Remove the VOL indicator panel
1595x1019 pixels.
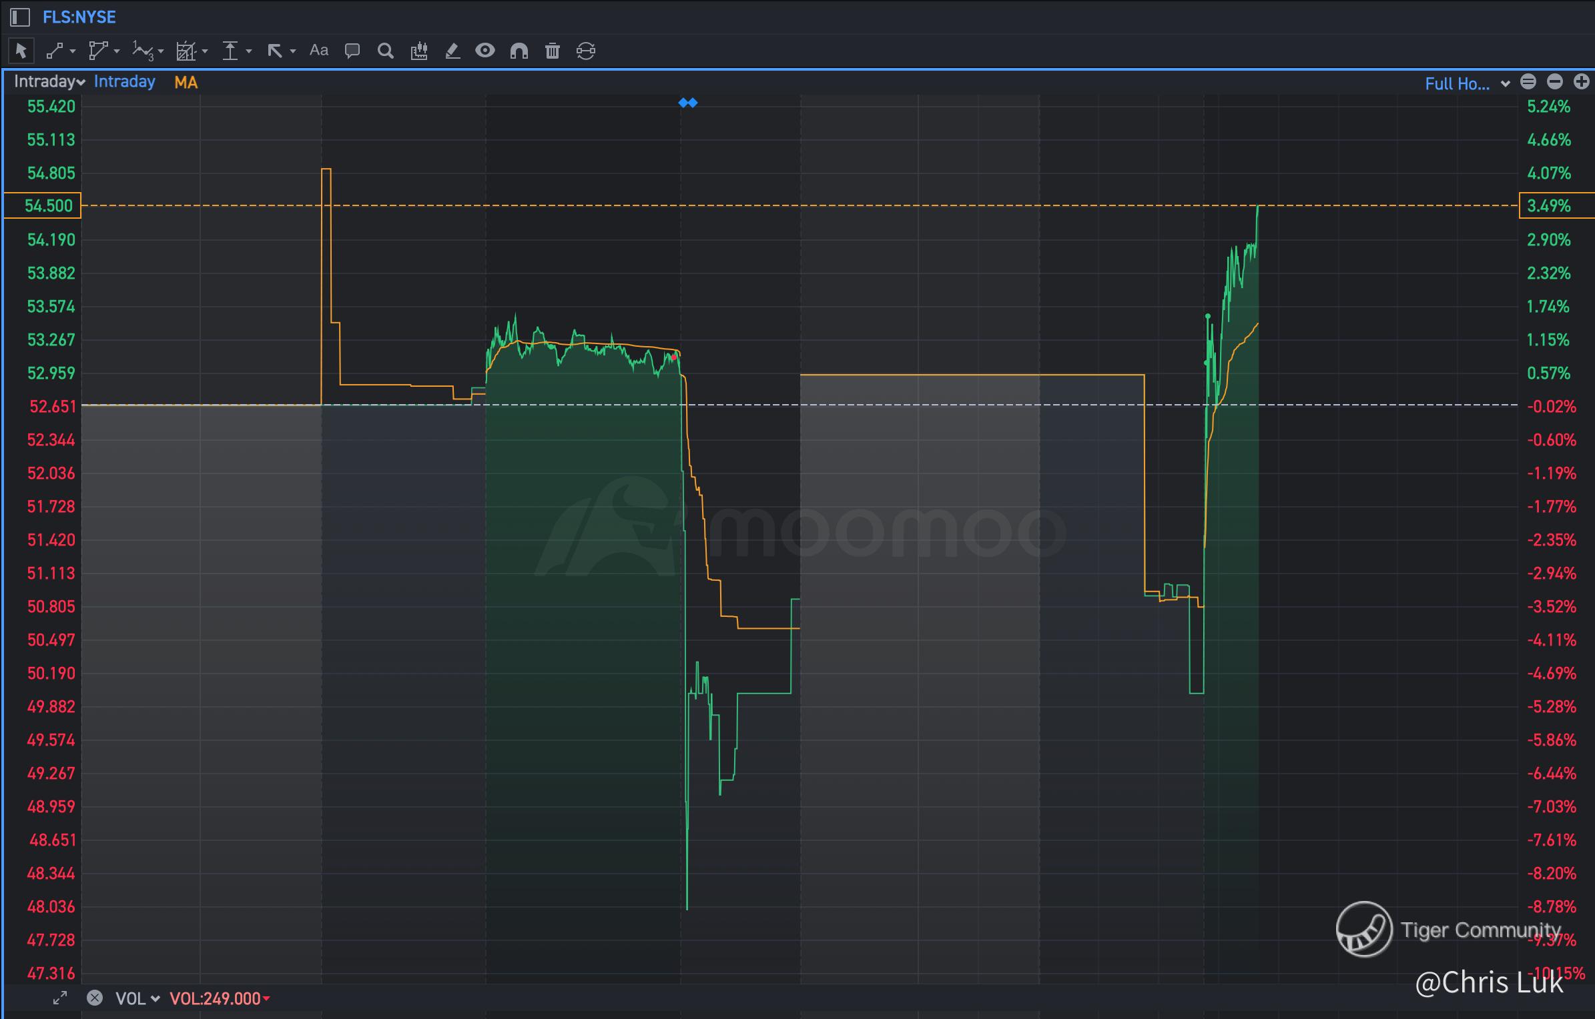[x=95, y=998]
